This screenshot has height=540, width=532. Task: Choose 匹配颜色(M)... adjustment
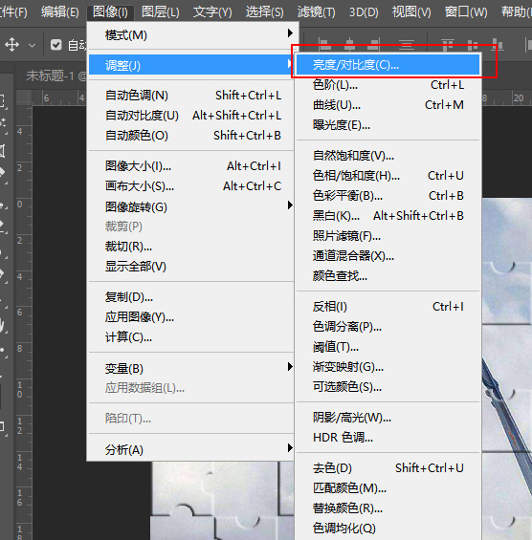388,488
